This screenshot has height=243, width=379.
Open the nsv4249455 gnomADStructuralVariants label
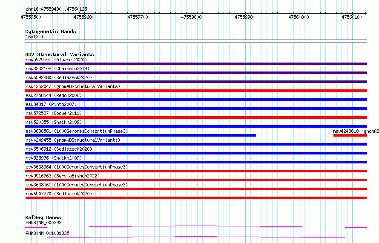coord(73,140)
